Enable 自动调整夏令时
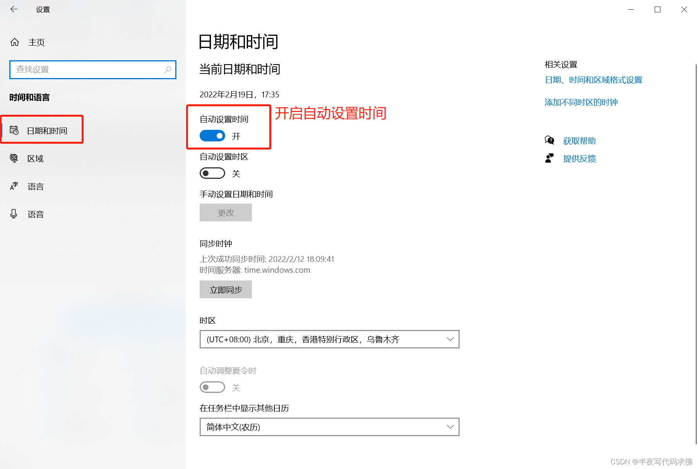The width and height of the screenshot is (698, 469). (212, 387)
